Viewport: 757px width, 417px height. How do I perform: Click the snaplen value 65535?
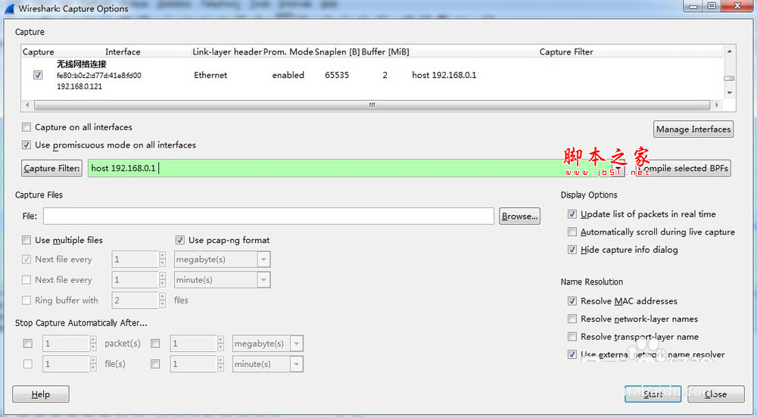coord(337,75)
